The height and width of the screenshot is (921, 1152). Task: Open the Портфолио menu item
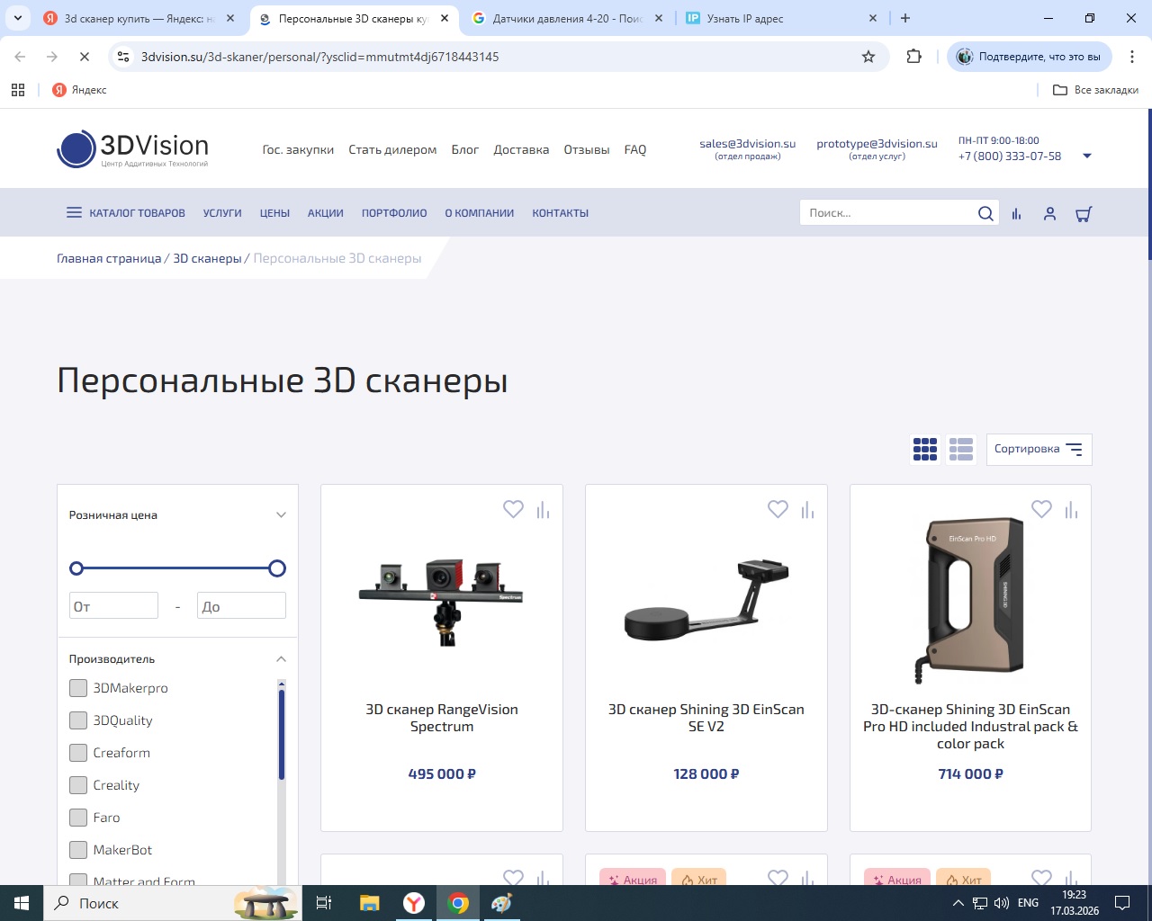click(394, 213)
